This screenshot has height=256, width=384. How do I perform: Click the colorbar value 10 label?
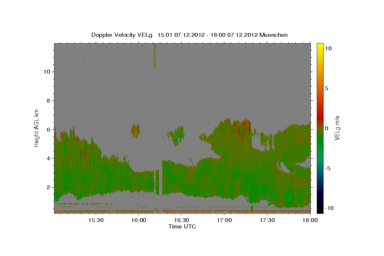(328, 48)
